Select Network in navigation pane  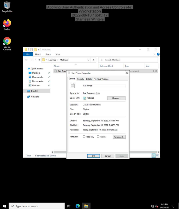tap(35, 97)
